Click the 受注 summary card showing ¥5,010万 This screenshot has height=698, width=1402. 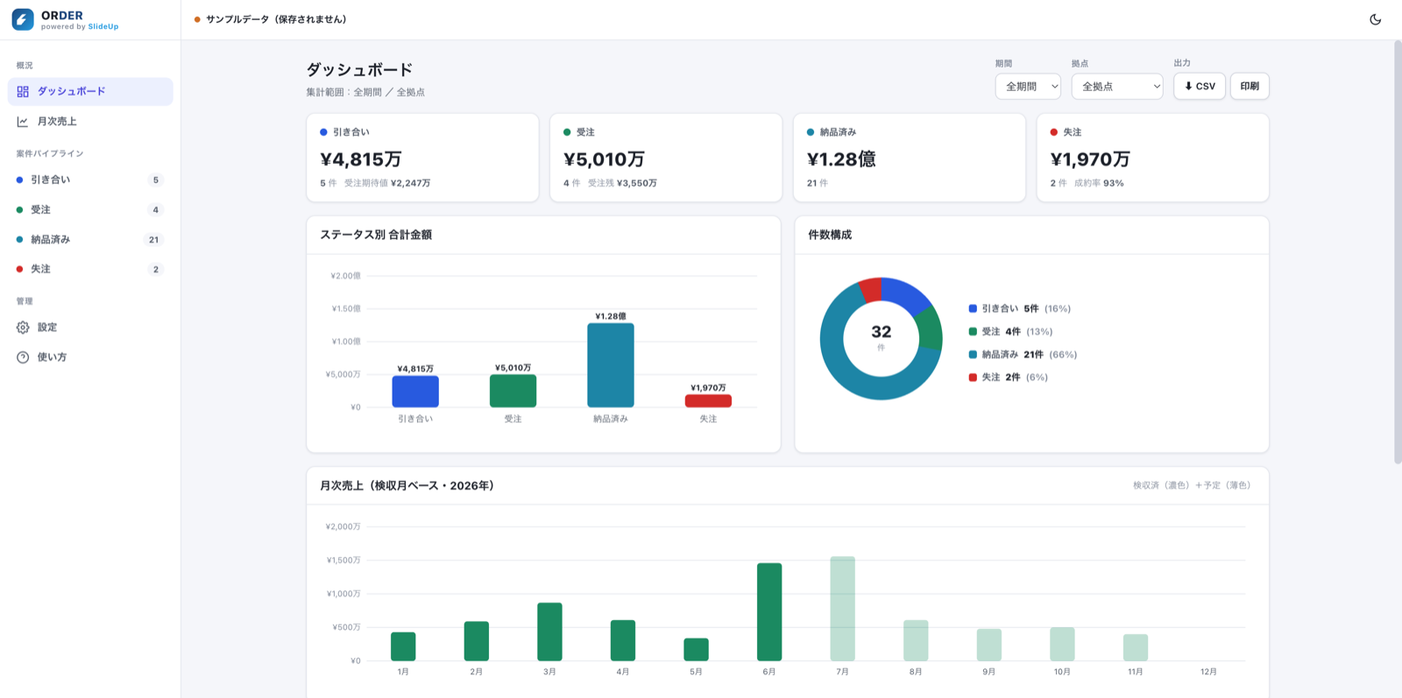[666, 158]
